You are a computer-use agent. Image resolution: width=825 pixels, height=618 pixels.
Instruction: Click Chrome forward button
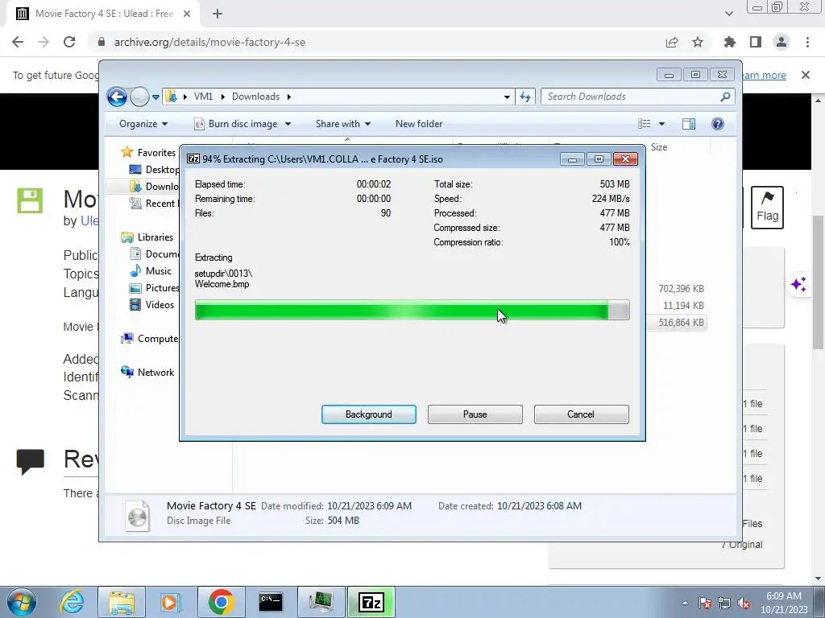pos(44,42)
